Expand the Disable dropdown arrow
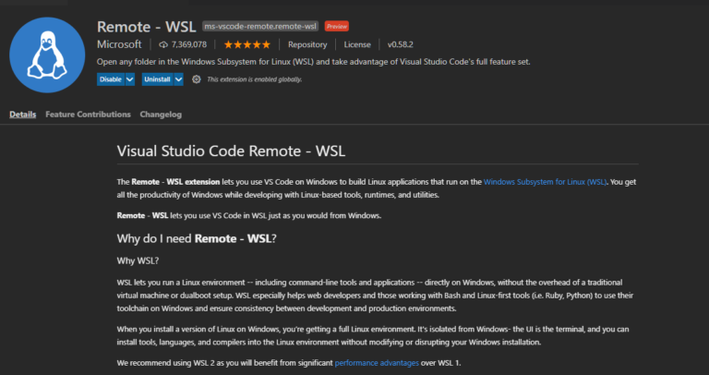Image resolution: width=709 pixels, height=375 pixels. click(x=130, y=79)
